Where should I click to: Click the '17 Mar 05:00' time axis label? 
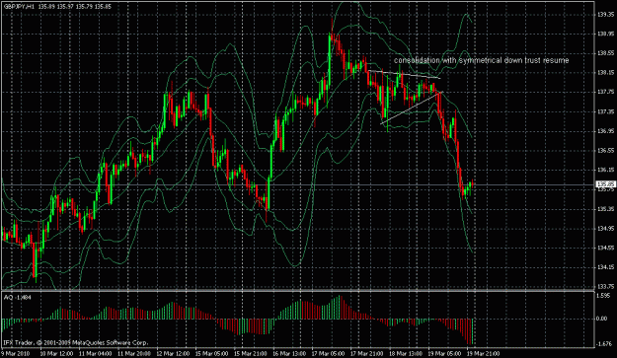point(328,354)
